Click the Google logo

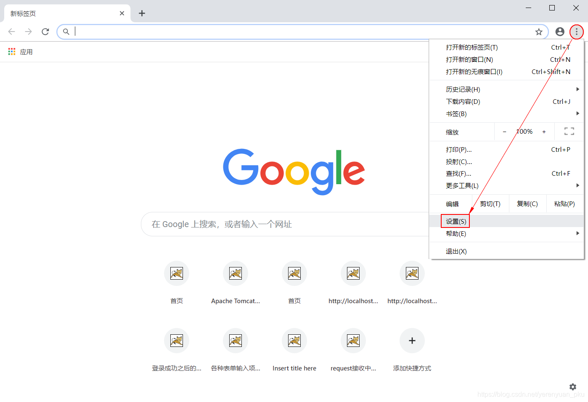[294, 172]
